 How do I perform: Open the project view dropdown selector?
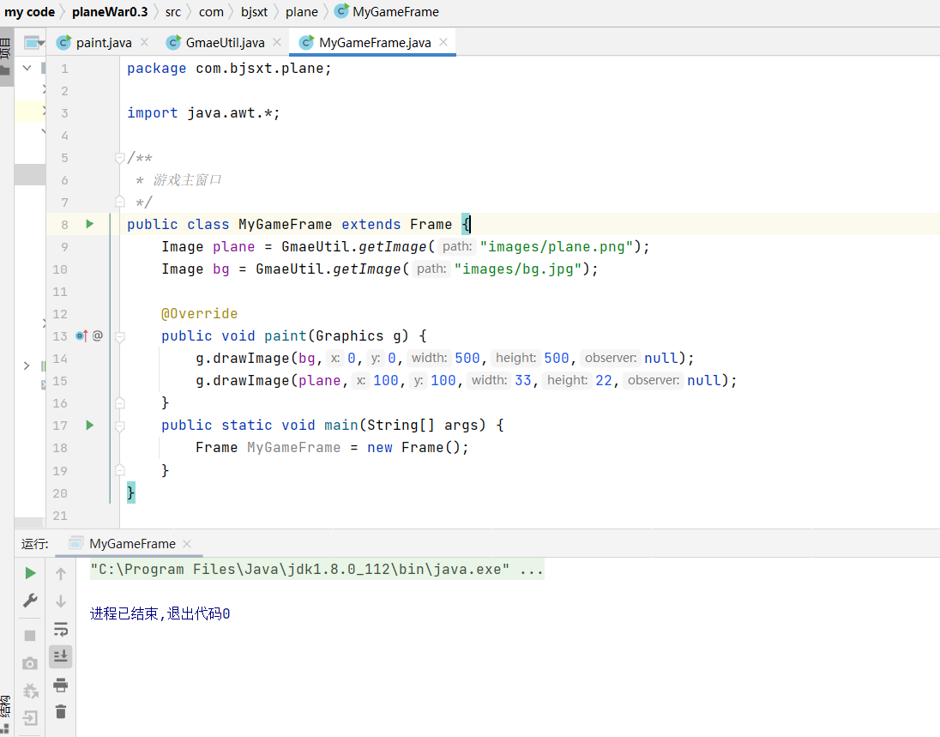(34, 43)
